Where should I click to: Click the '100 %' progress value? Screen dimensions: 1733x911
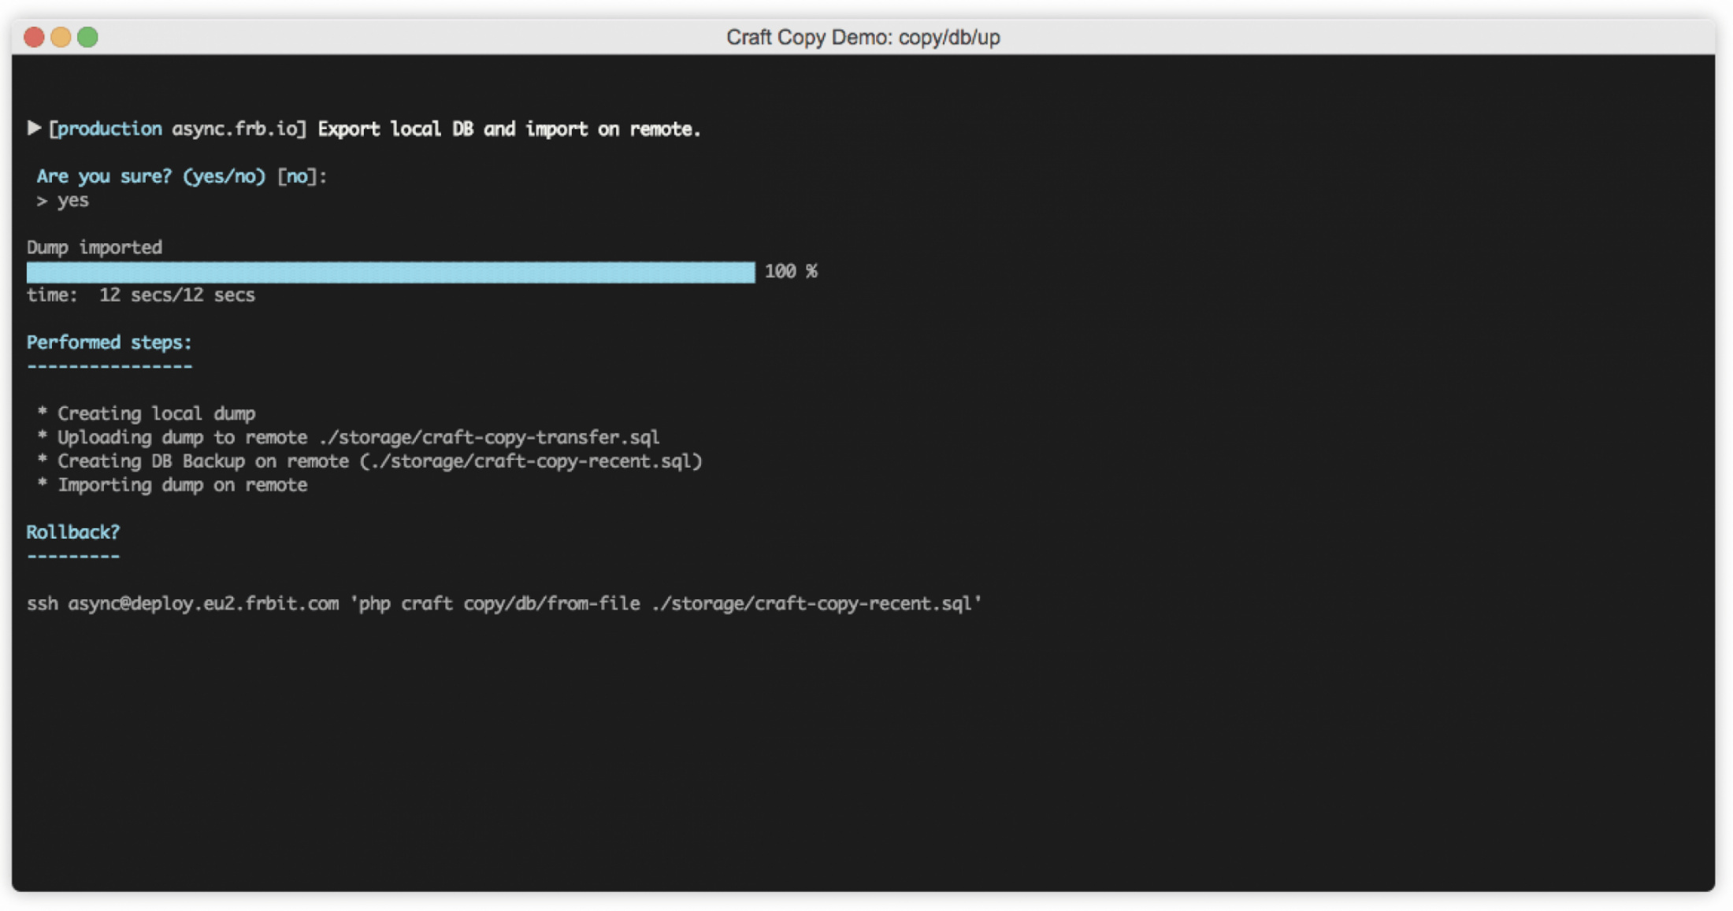coord(790,272)
